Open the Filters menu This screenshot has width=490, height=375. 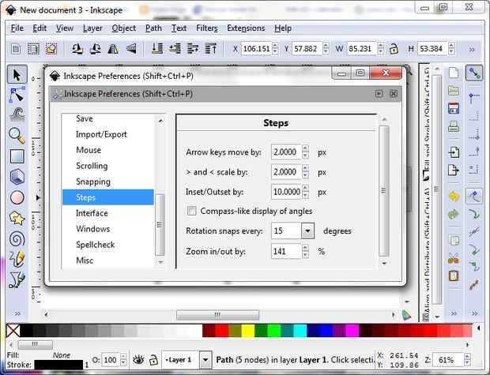(x=207, y=28)
